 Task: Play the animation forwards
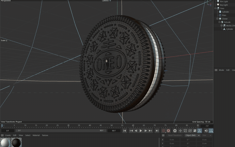(x=141, y=131)
